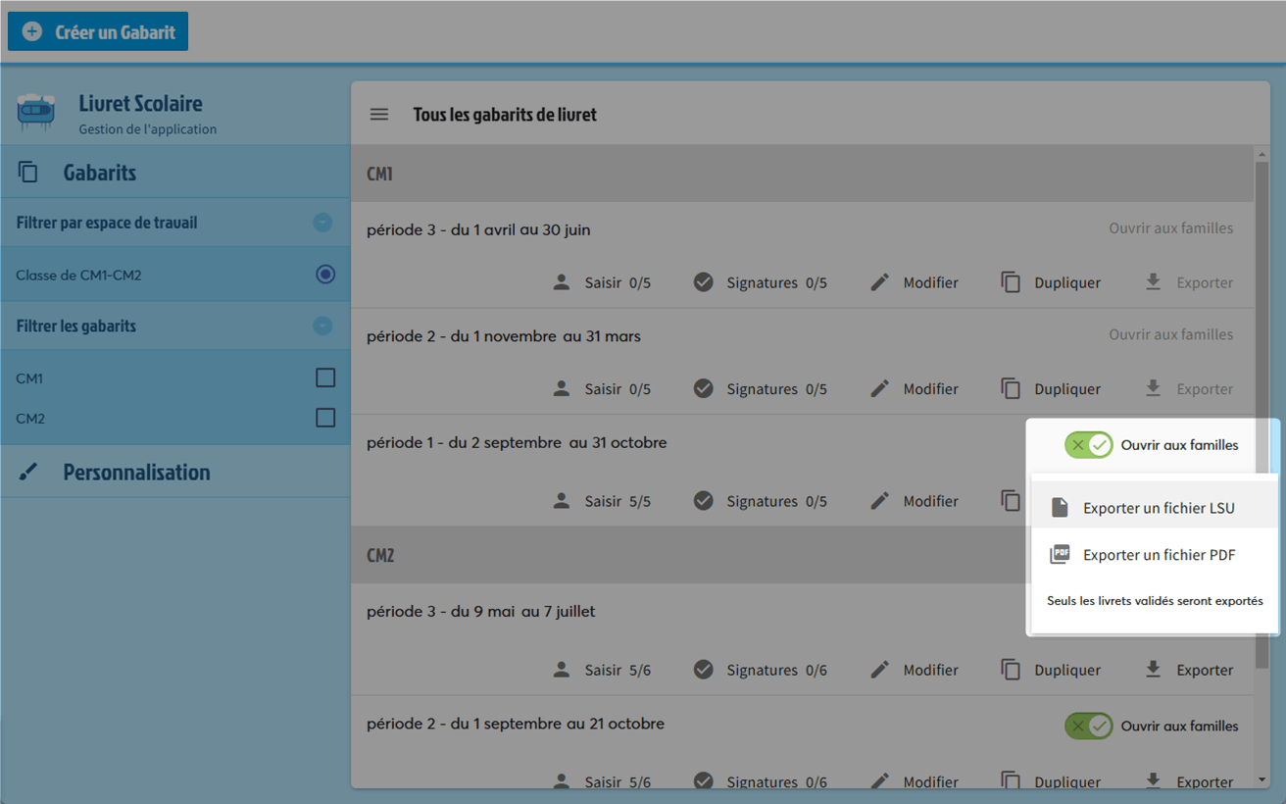Click the Personnalisation brush icon
Screen dimensions: 1286x804
(28, 473)
